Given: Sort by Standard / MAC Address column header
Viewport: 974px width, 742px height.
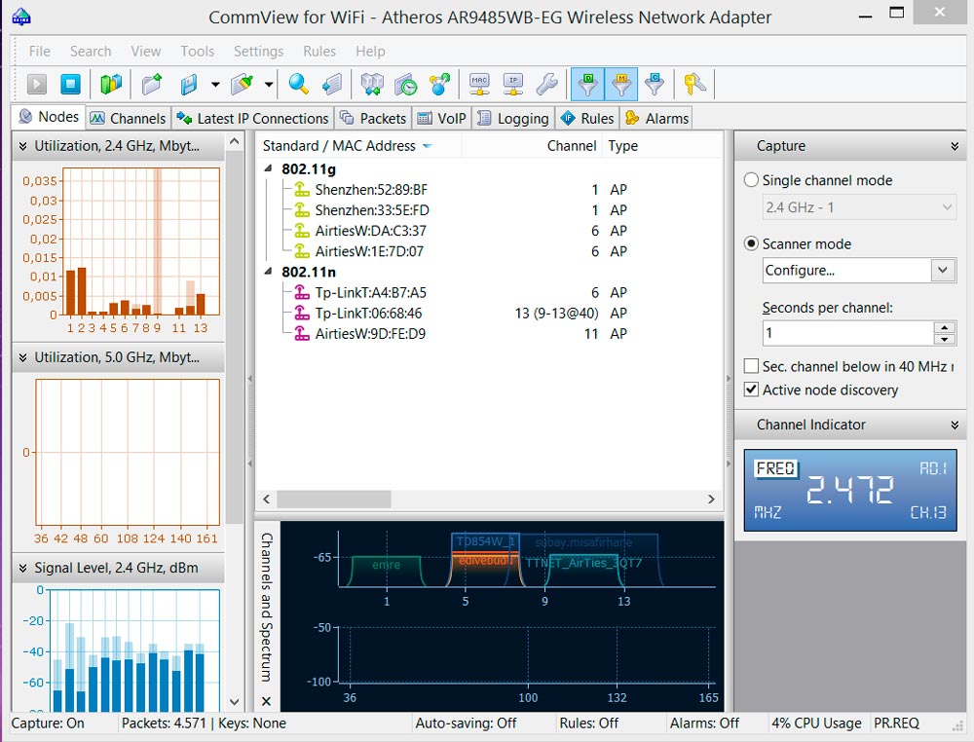Looking at the screenshot, I should coord(358,146).
